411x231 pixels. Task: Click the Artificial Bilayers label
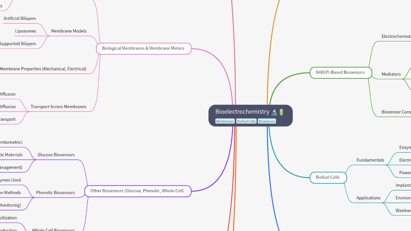point(20,19)
